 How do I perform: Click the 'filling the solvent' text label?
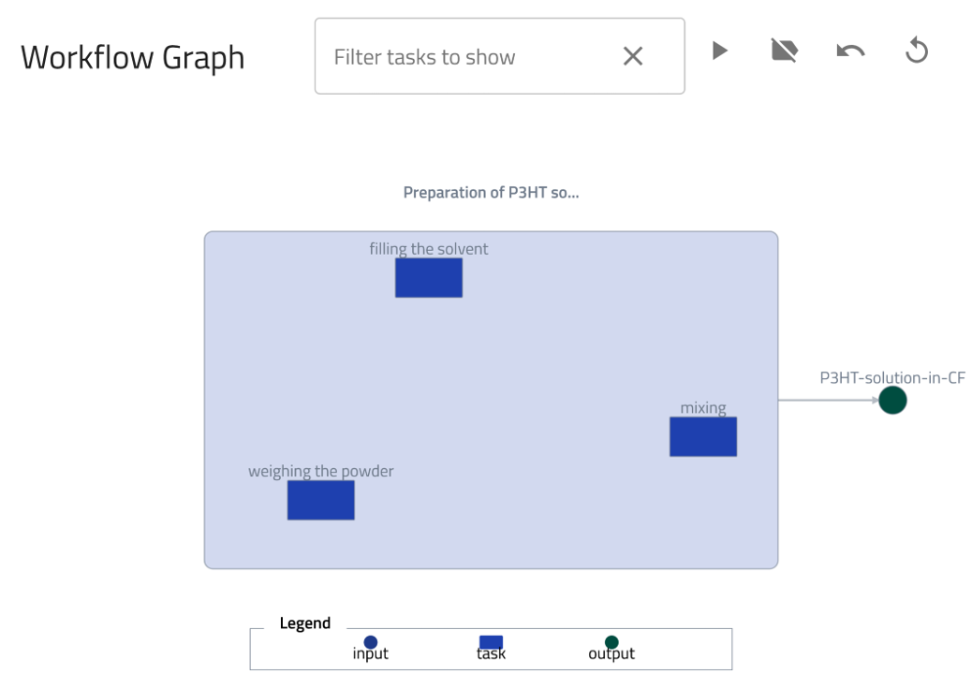(x=429, y=249)
